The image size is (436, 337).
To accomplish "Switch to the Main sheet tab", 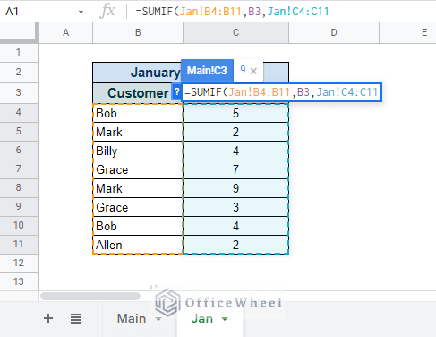I will [x=132, y=319].
